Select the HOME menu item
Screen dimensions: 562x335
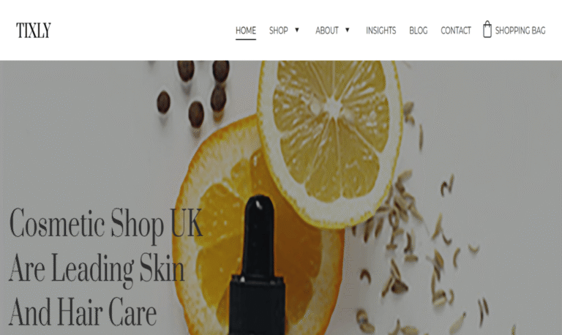coord(246,31)
